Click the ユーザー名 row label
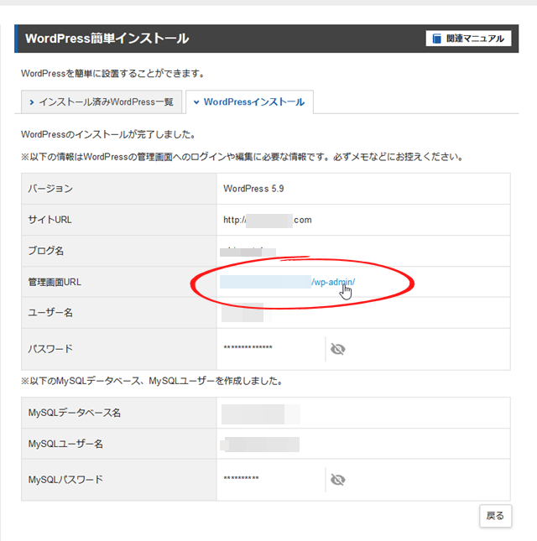This screenshot has width=537, height=541. click(x=50, y=313)
